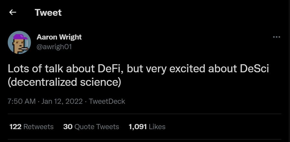Click the "(decentralized science)" text line

point(64,82)
